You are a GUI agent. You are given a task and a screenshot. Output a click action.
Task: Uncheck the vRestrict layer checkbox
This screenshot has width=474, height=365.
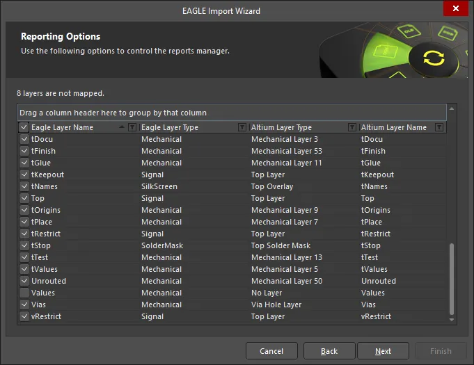tap(24, 316)
